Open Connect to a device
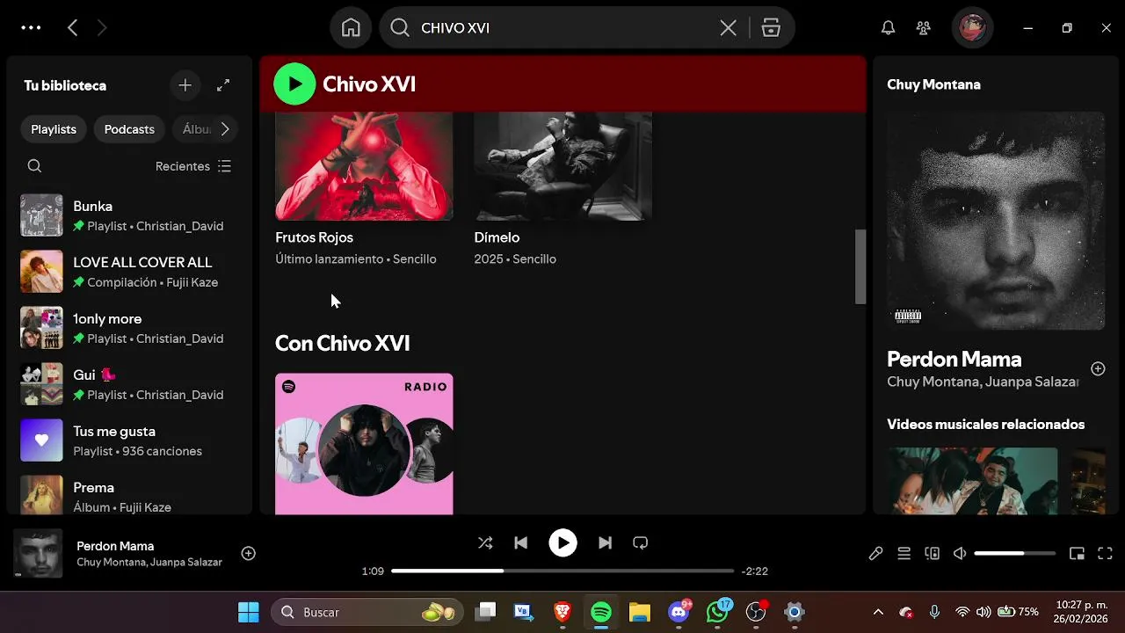Viewport: 1125px width, 633px height. pyautogui.click(x=932, y=553)
